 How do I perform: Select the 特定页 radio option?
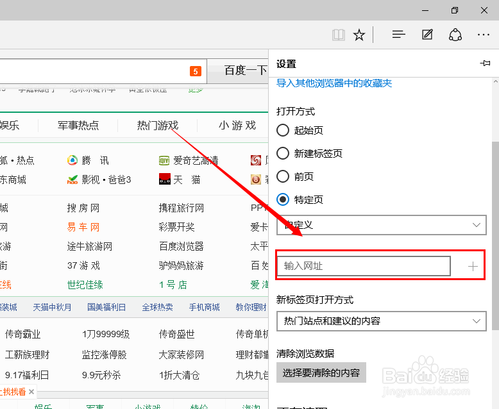point(283,199)
